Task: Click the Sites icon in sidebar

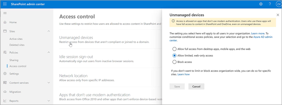Action: [5, 31]
